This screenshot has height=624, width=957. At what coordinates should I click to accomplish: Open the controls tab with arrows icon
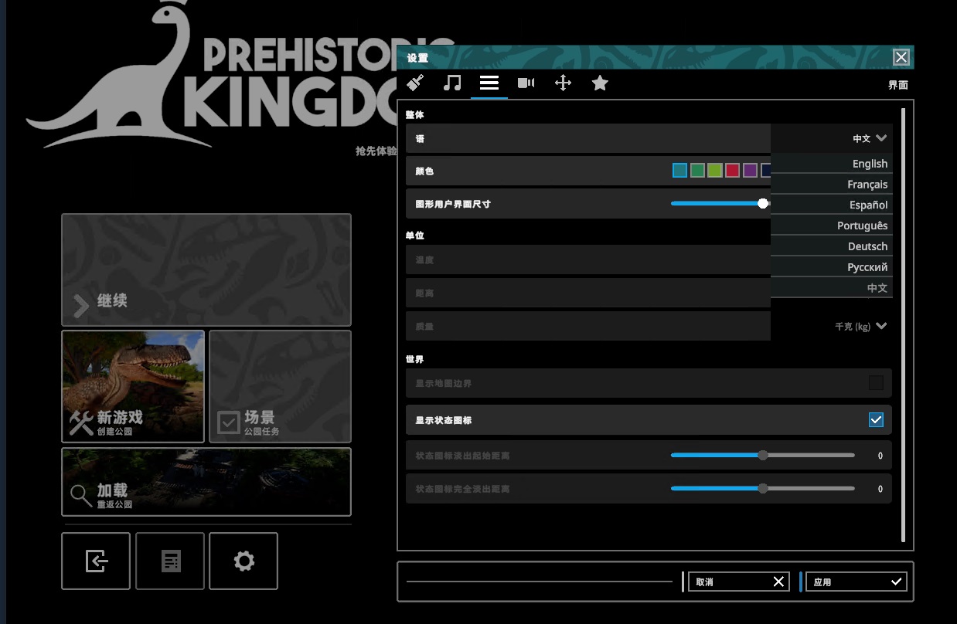coord(563,83)
